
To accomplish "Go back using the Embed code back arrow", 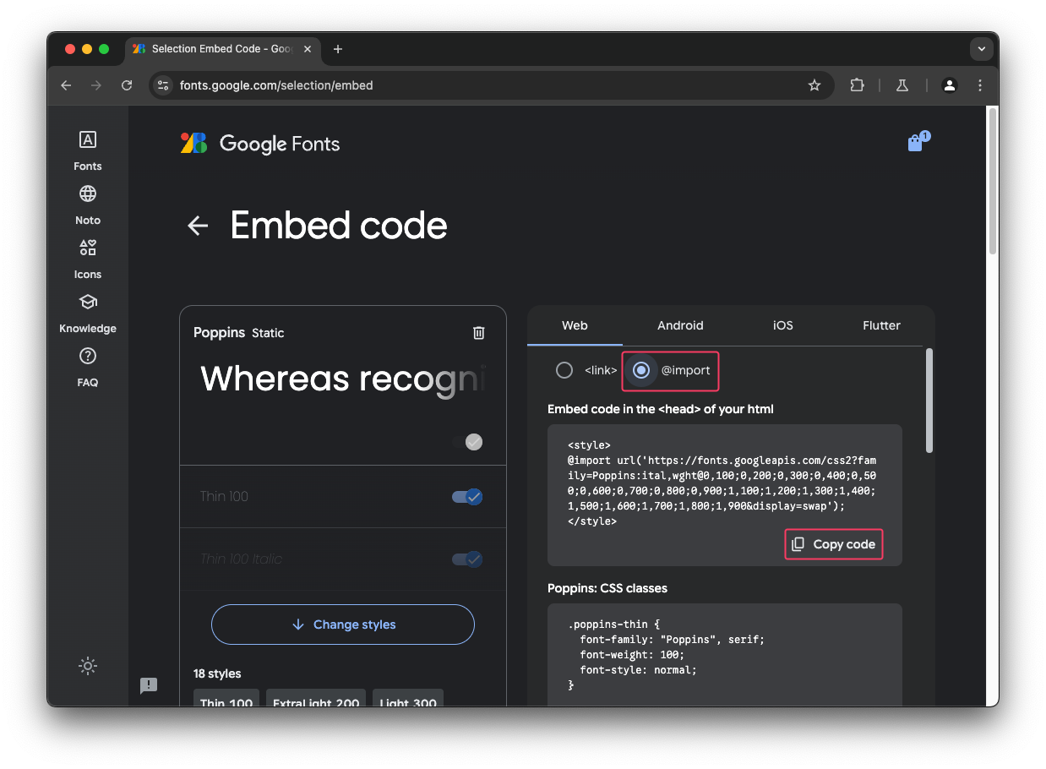I will (197, 226).
